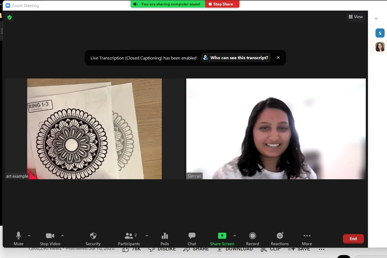Click the green Share Screen icon
Image resolution: width=387 pixels, height=258 pixels.
[x=222, y=236]
